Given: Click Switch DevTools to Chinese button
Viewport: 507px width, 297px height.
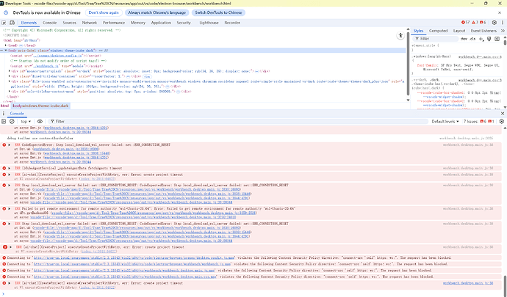Looking at the screenshot, I should (218, 12).
